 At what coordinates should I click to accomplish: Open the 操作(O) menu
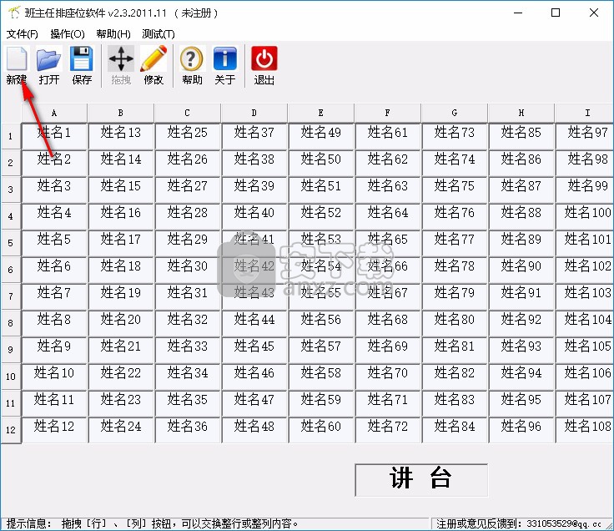tap(67, 34)
